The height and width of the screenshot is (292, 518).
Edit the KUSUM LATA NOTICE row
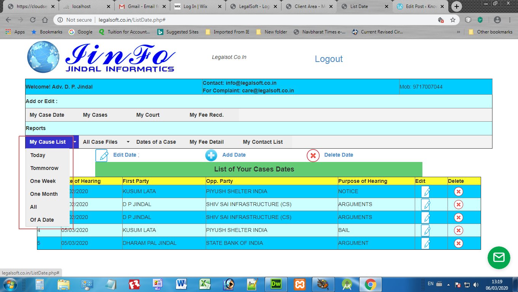point(425,192)
